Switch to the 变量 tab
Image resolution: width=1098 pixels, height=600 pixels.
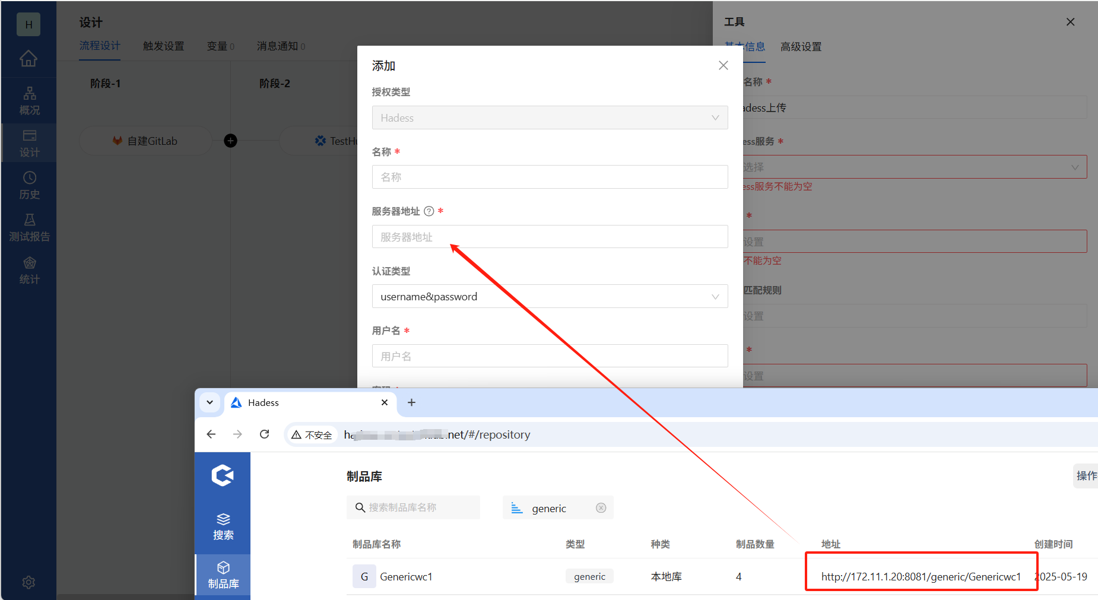tap(220, 46)
